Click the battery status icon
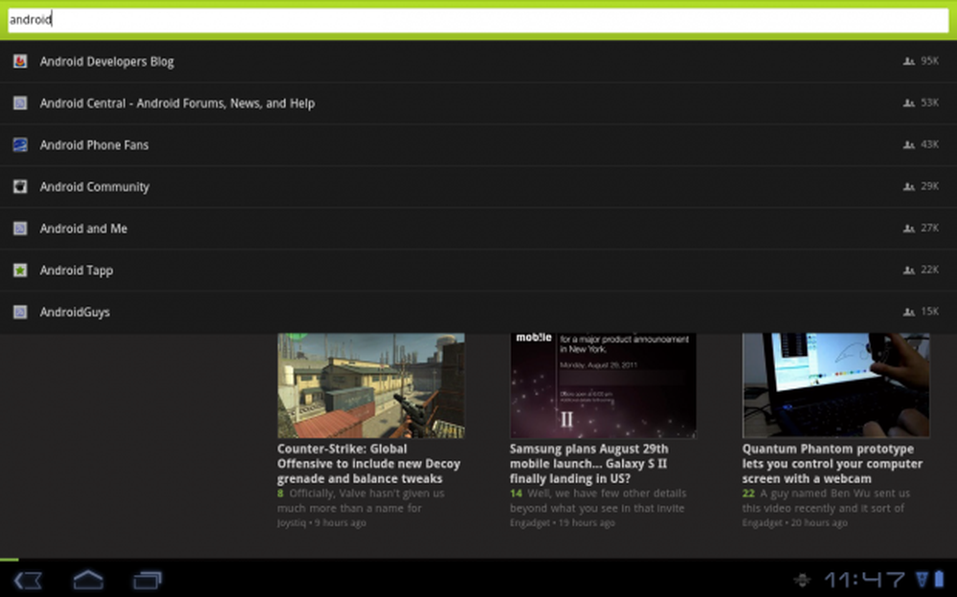Screen dimensions: 957x597 pyautogui.click(x=940, y=579)
